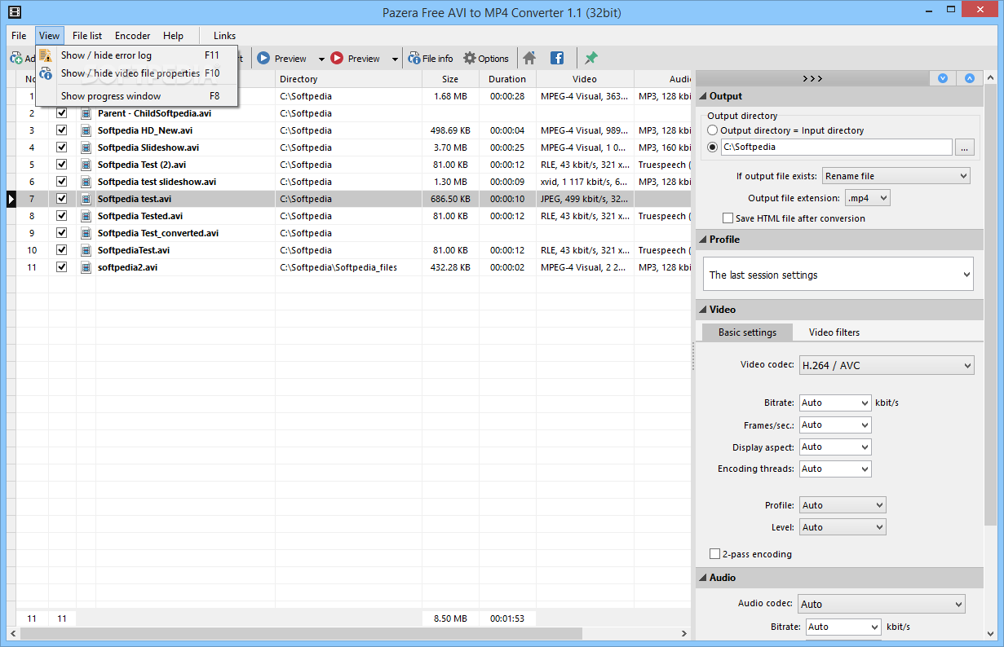Uncheck softpedia2.avi checkbox

point(61,267)
